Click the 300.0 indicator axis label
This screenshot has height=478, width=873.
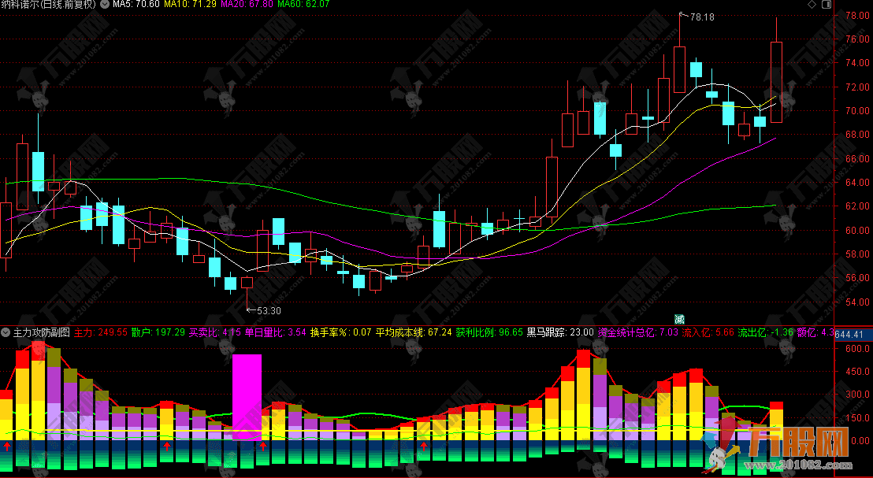(x=858, y=395)
